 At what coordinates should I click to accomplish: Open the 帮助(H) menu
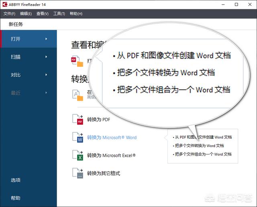(x=76, y=14)
